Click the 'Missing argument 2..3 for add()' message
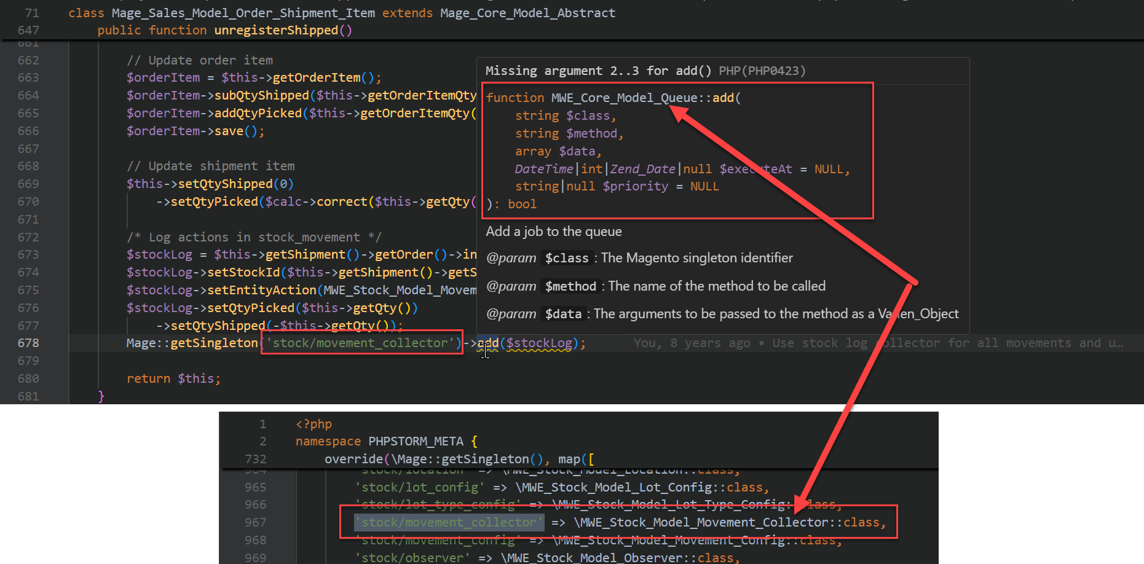1144x564 pixels. 597,71
